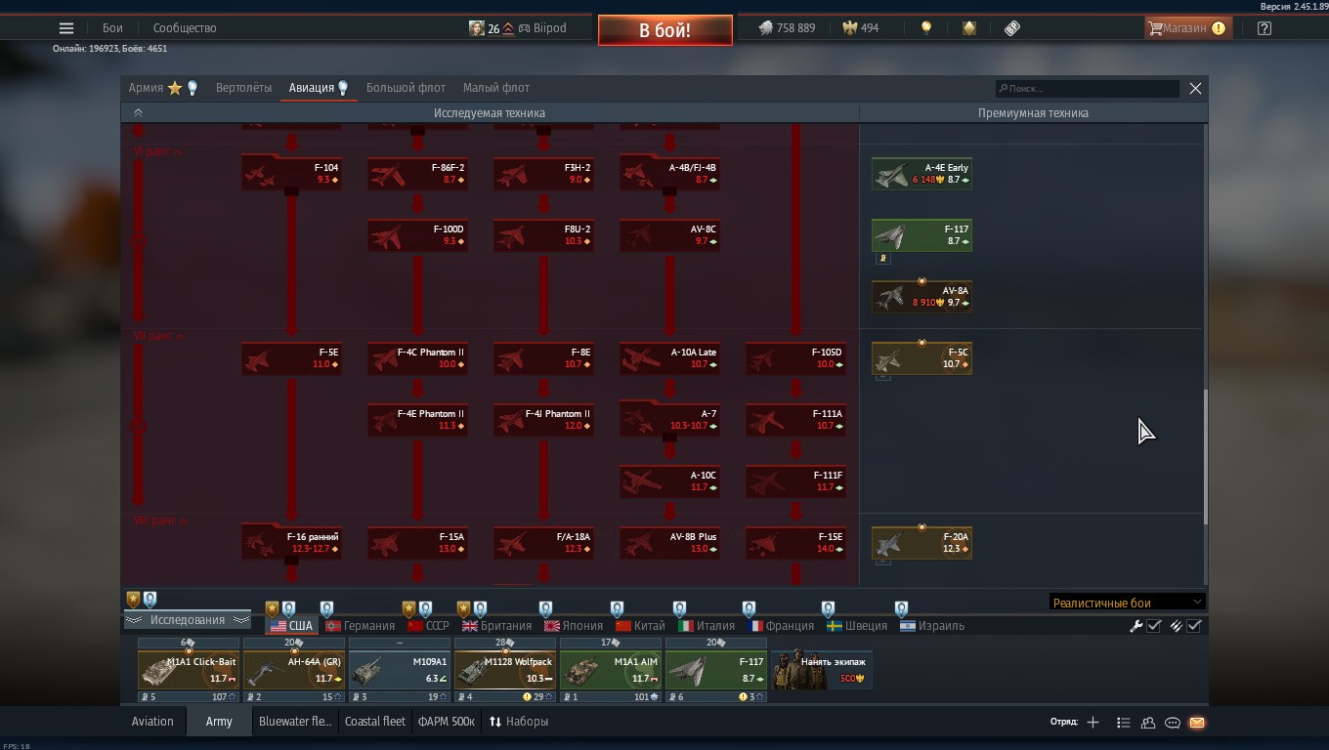Open the Магазин store button
Image resolution: width=1329 pixels, height=750 pixels.
click(1186, 28)
